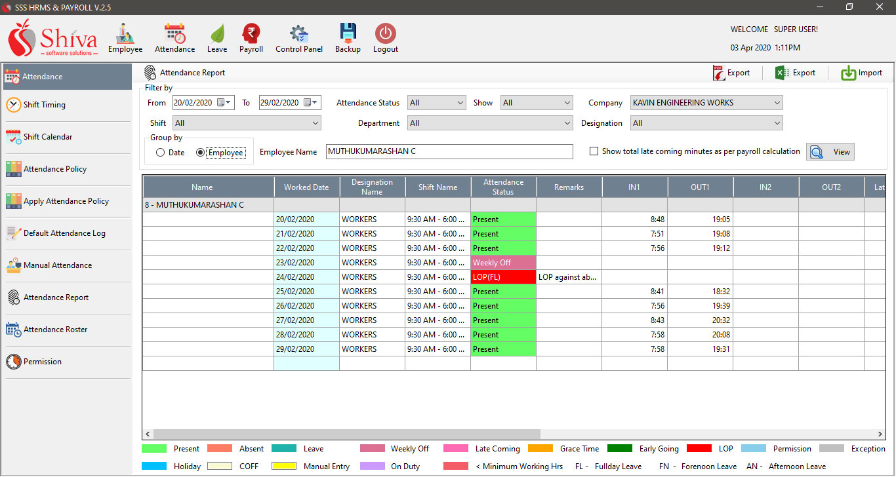896x477 pixels.
Task: Select the Date group-by radio button
Action: (x=161, y=153)
